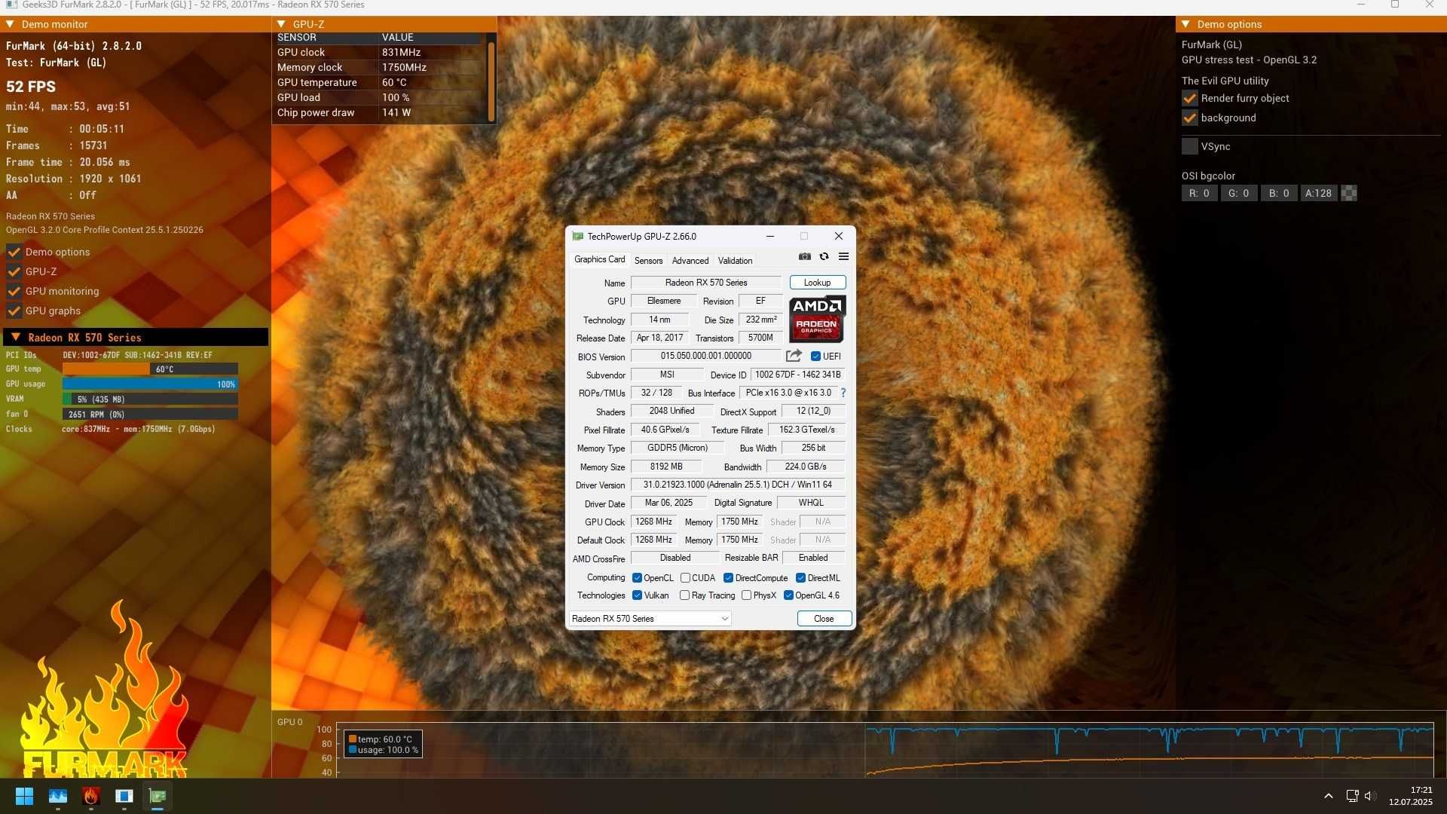Image resolution: width=1447 pixels, height=814 pixels.
Task: Click the FurMark title bar app icon
Action: tap(11, 5)
